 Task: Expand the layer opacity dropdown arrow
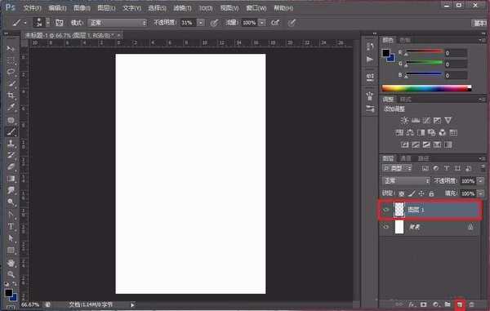[481, 180]
